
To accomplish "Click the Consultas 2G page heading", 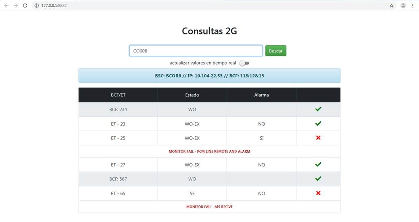I will point(209,31).
